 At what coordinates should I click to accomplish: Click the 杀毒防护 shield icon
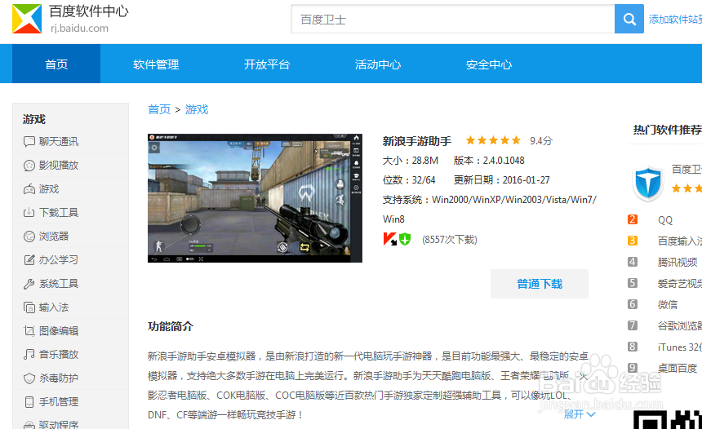pyautogui.click(x=29, y=378)
